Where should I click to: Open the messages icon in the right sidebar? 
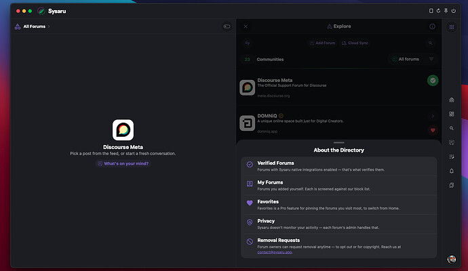[452, 142]
